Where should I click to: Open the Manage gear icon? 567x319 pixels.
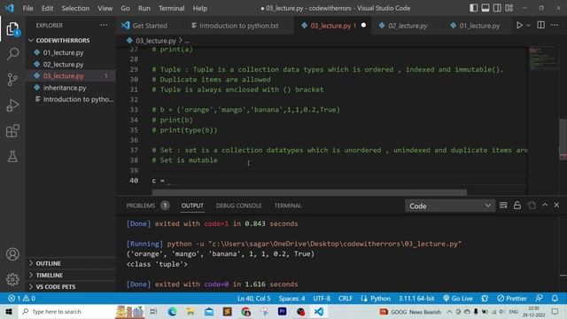tap(12, 279)
